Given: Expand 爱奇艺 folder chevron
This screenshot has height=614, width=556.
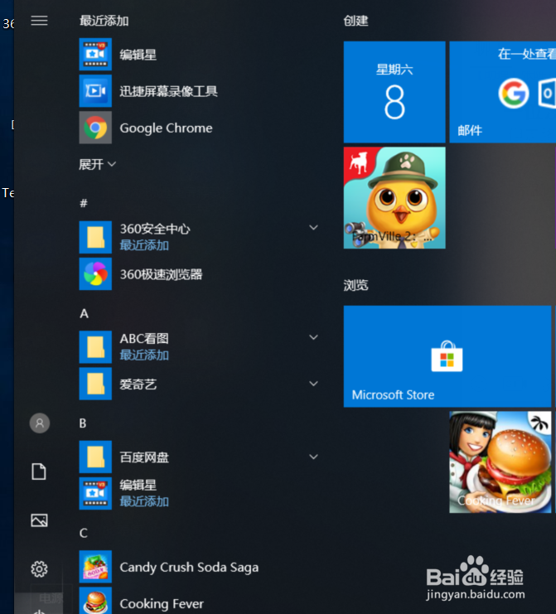Looking at the screenshot, I should [x=313, y=384].
